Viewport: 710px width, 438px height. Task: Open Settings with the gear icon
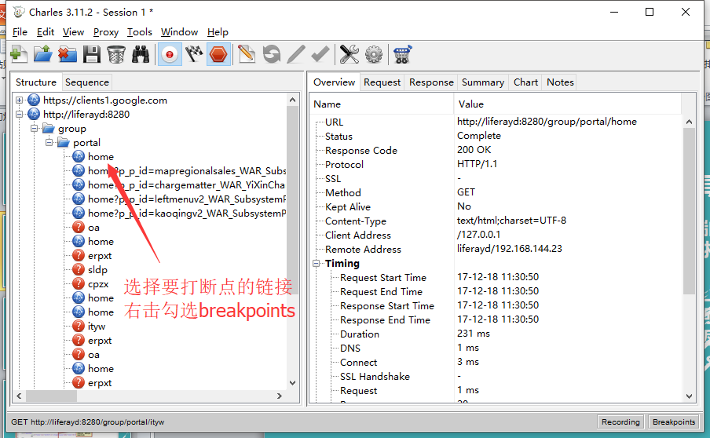pyautogui.click(x=374, y=54)
